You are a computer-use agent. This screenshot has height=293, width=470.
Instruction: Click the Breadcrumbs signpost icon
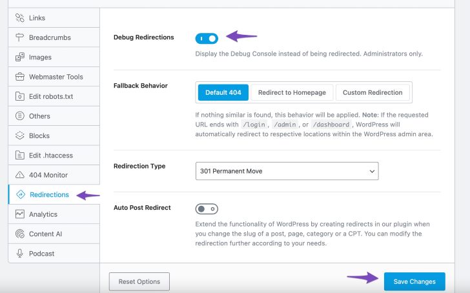pyautogui.click(x=19, y=37)
